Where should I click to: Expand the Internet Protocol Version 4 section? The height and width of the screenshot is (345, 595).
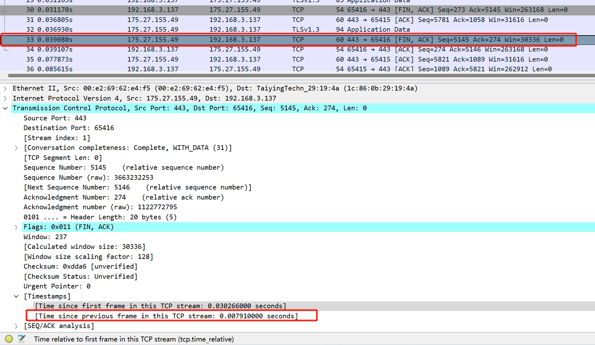pos(5,98)
